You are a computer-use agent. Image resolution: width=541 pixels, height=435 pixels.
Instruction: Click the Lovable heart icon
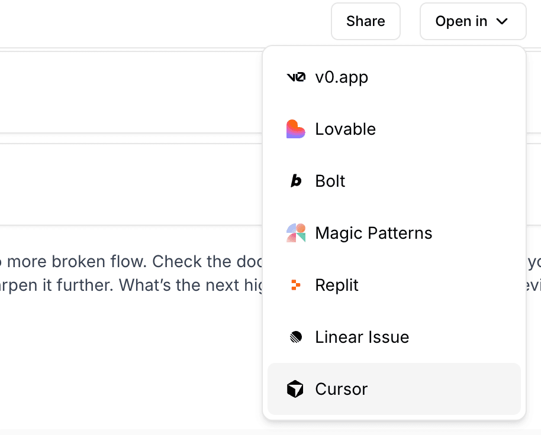[296, 129]
